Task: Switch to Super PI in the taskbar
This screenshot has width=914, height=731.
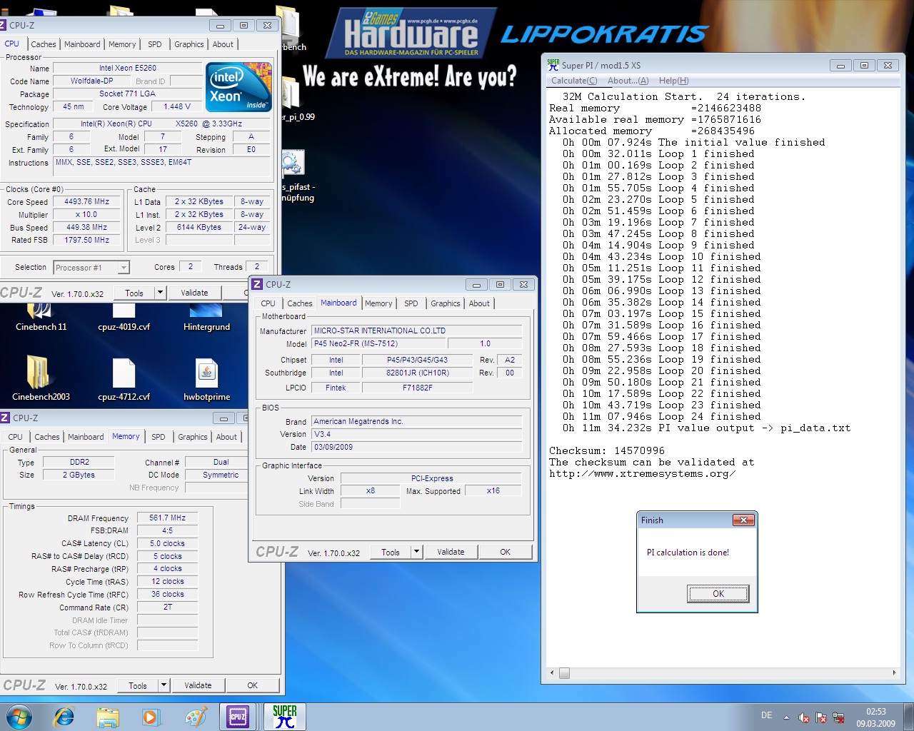Action: 284,717
